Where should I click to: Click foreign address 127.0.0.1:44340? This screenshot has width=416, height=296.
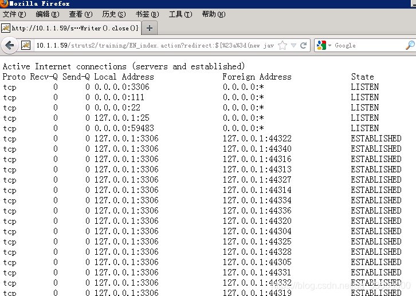click(257, 149)
